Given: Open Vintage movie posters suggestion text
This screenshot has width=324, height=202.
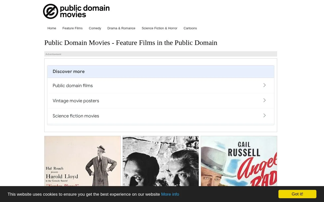Looking at the screenshot, I should pos(76,101).
